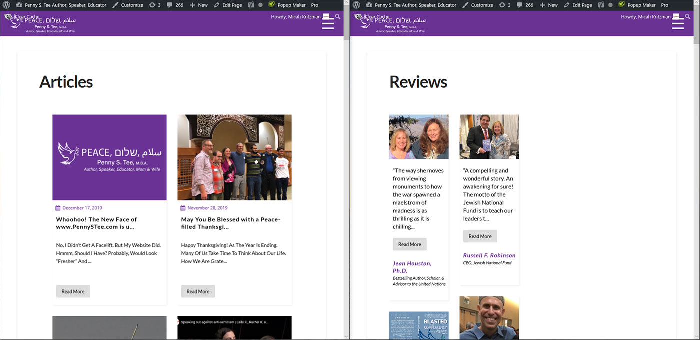The width and height of the screenshot is (700, 340).
Task: Click Read More under Whoohoo article
Action: click(x=73, y=291)
